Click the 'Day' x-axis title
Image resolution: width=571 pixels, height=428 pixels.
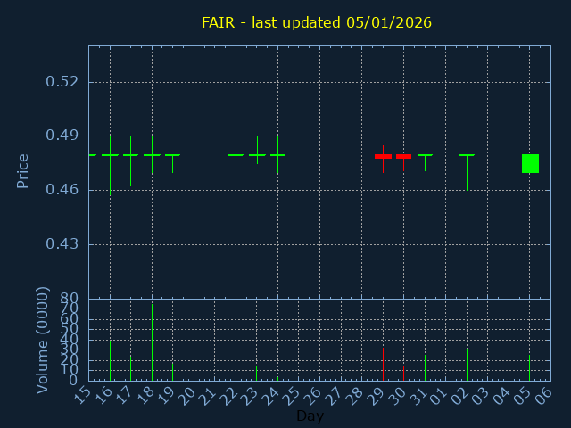pyautogui.click(x=310, y=416)
